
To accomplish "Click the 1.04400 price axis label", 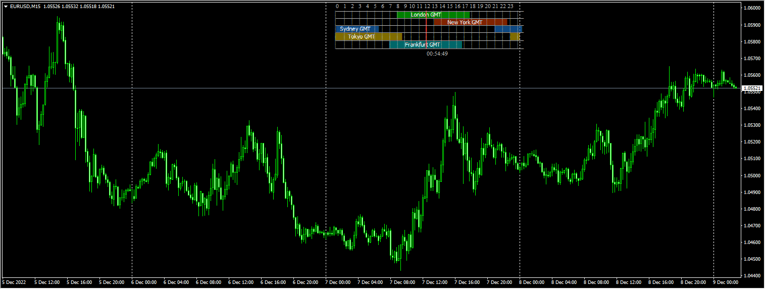I will click(x=752, y=276).
